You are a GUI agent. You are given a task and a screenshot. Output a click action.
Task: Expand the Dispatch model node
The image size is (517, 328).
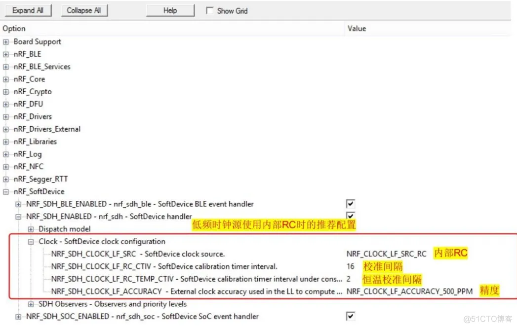click(x=31, y=229)
